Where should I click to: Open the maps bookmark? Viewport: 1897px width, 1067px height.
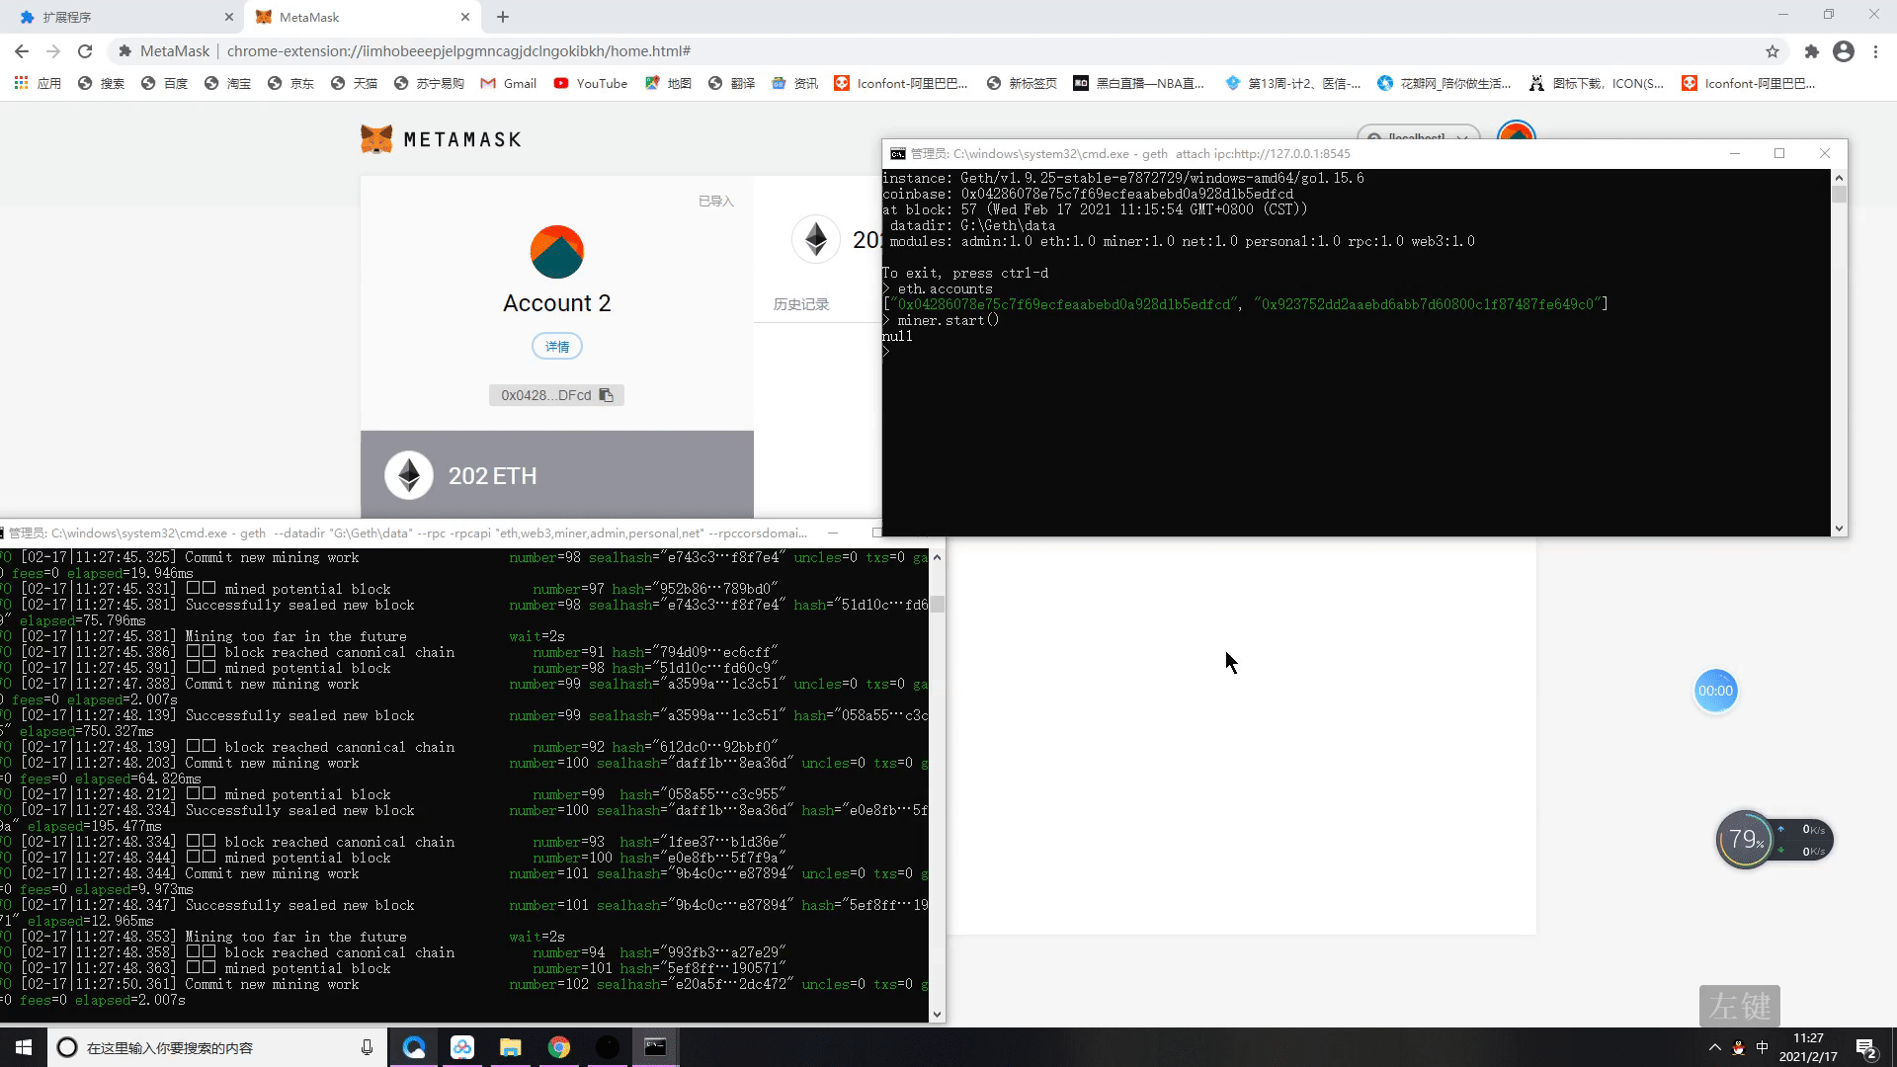[x=668, y=84]
